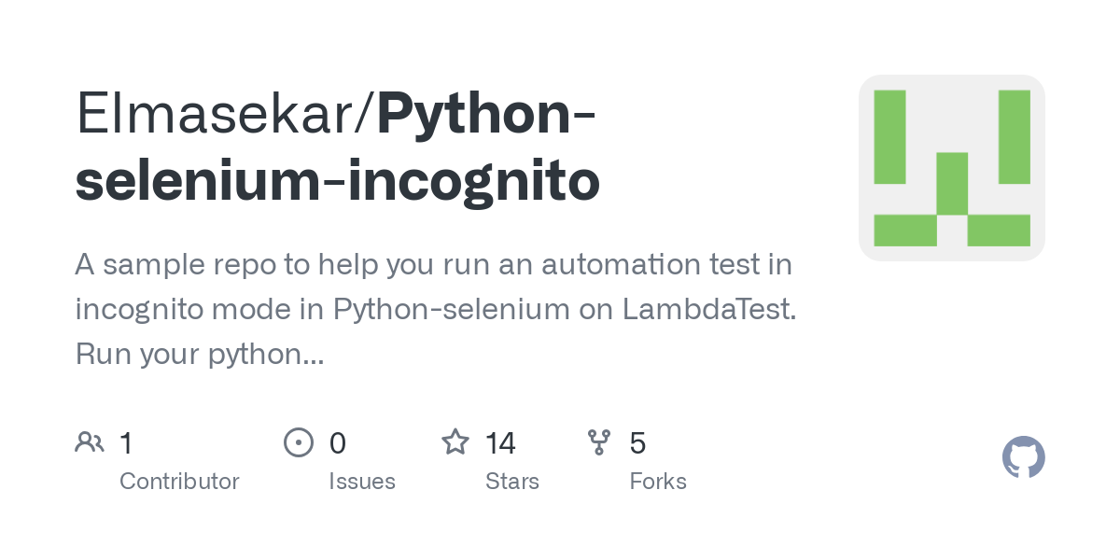This screenshot has width=1120, height=560.
Task: Click the Forks branch icon
Action: (599, 442)
